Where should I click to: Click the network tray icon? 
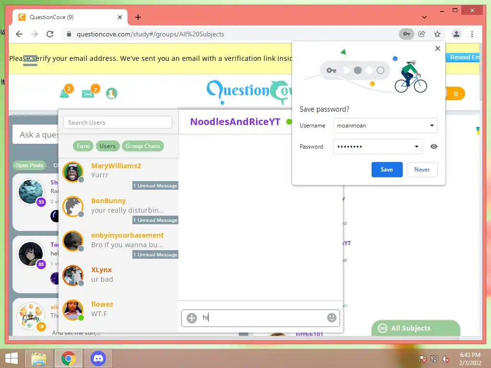tap(434, 359)
